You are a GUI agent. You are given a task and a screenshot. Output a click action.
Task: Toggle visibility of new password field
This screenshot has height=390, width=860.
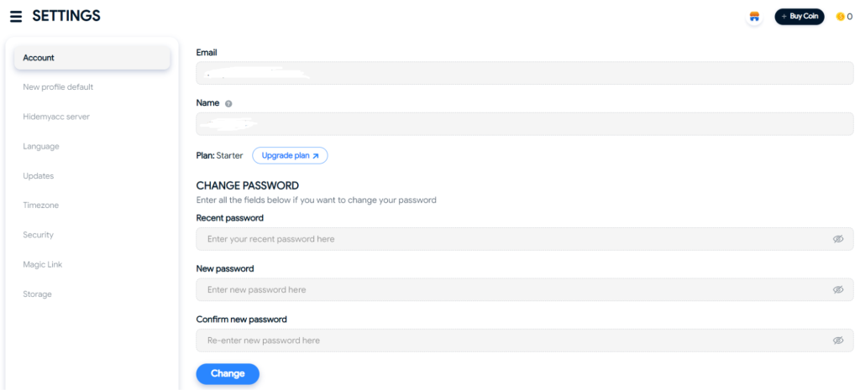pos(837,289)
